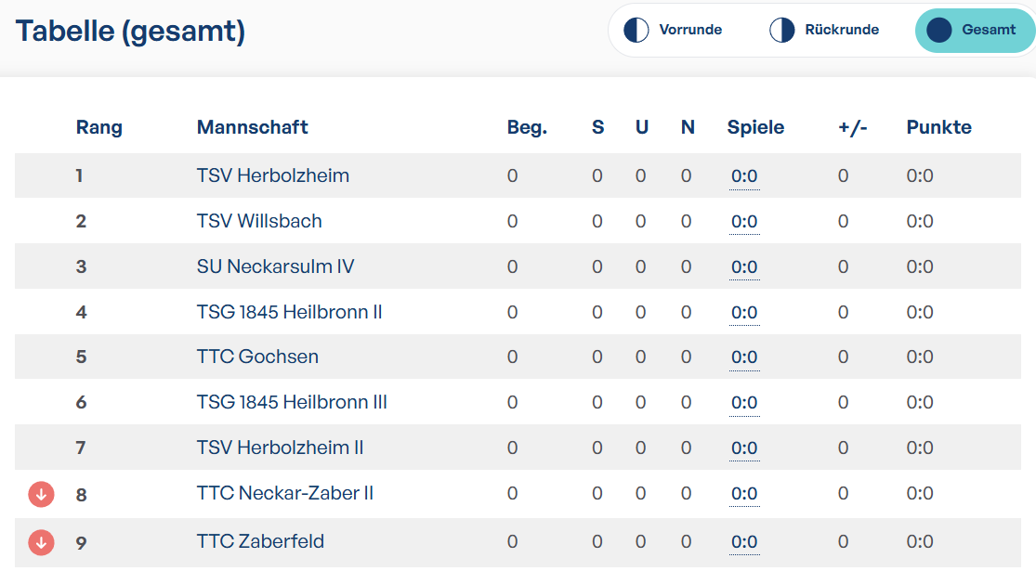
Task: Open TTC Neckar-Zaber II team link
Action: (x=284, y=493)
